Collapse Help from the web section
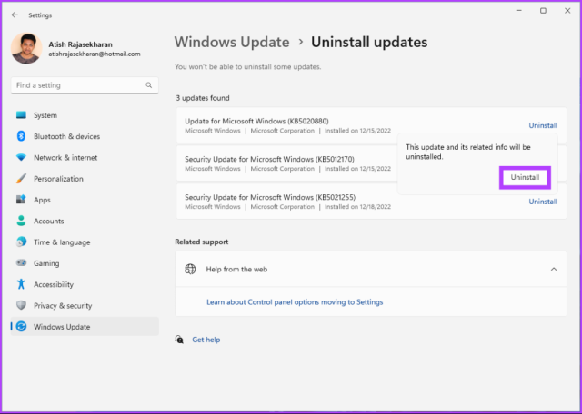The height and width of the screenshot is (414, 582). click(x=554, y=269)
